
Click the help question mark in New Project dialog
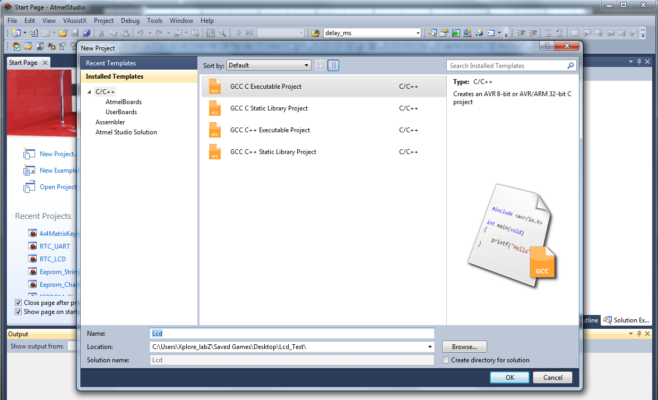547,46
